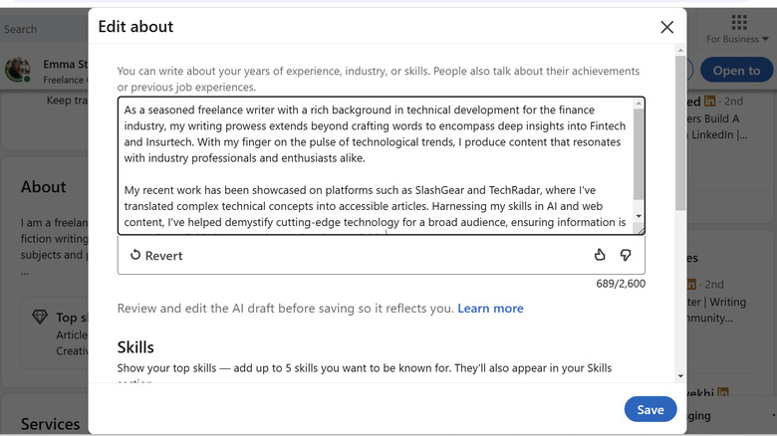Image resolution: width=777 pixels, height=436 pixels.
Task: Click the Revert arrow icon
Action: [135, 256]
